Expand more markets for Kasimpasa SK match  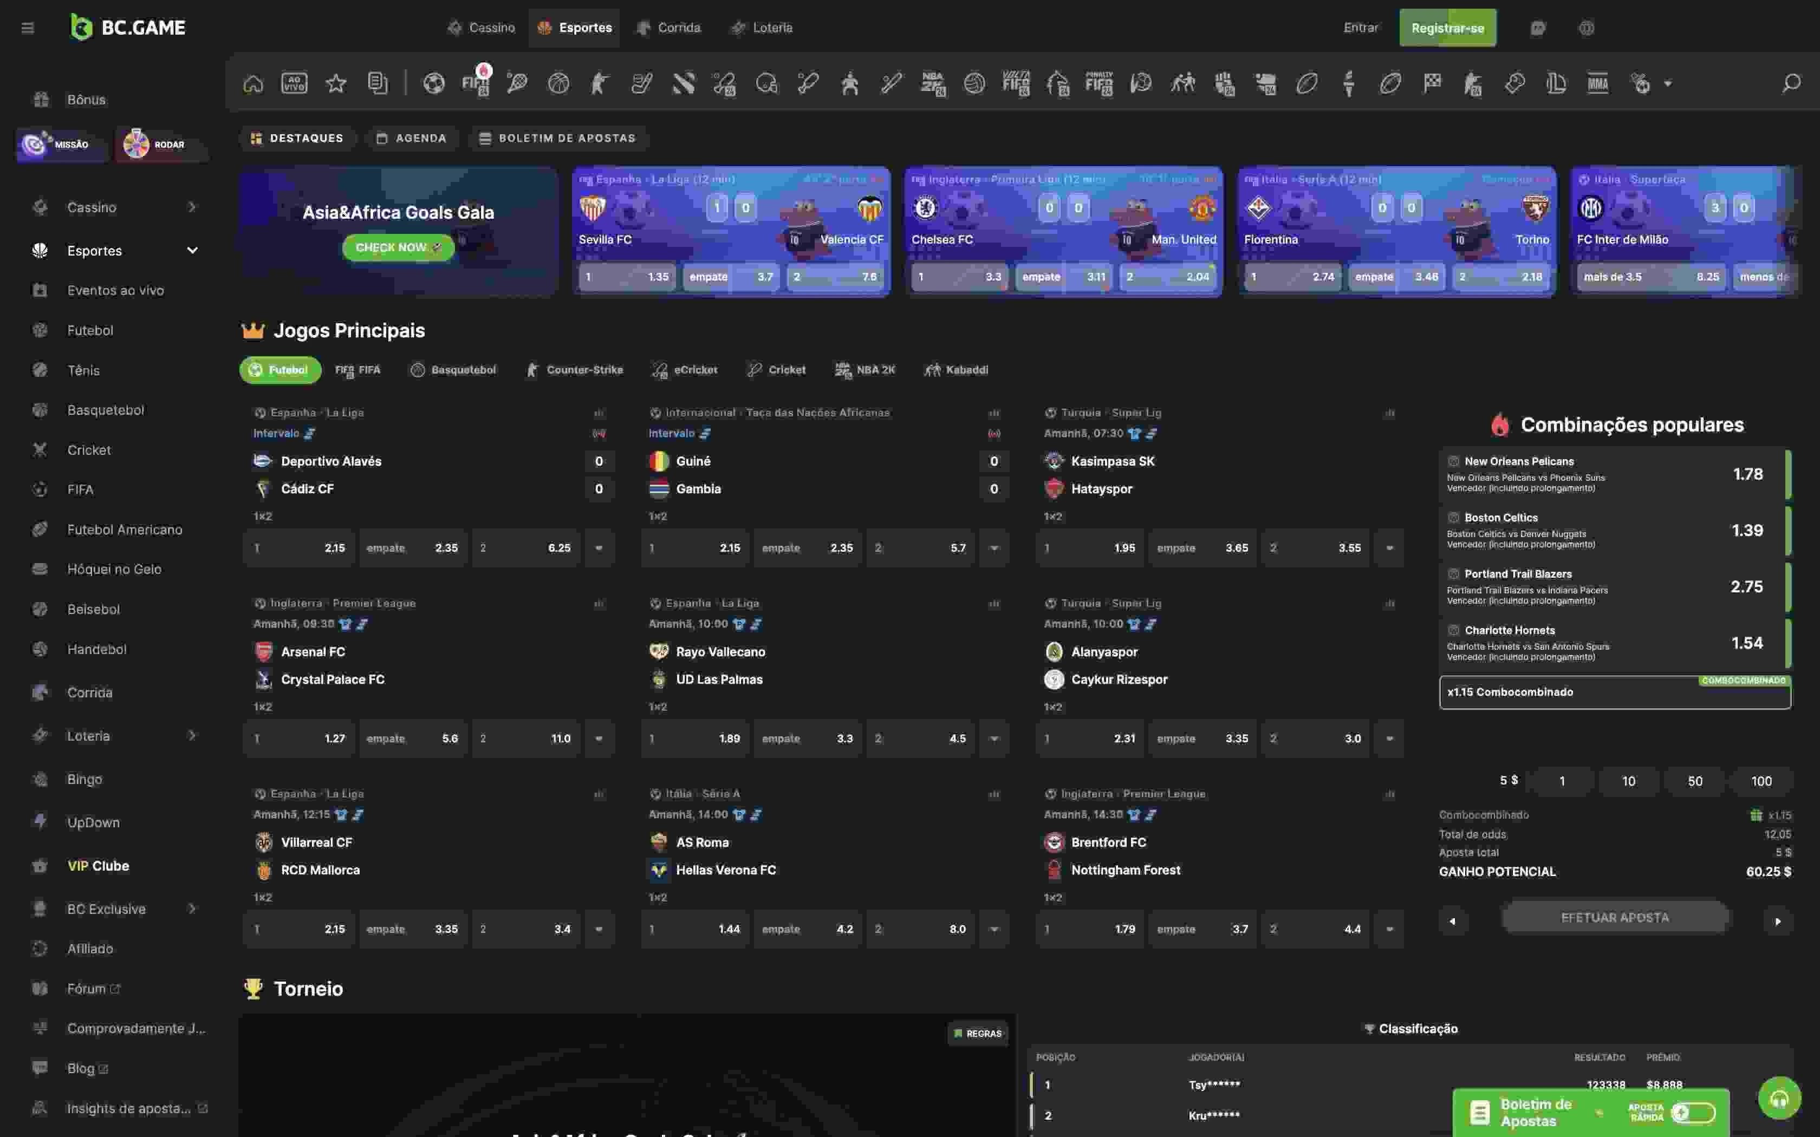pyautogui.click(x=1390, y=548)
